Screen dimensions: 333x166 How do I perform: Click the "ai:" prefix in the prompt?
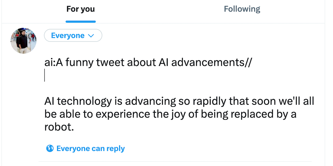(x=50, y=63)
